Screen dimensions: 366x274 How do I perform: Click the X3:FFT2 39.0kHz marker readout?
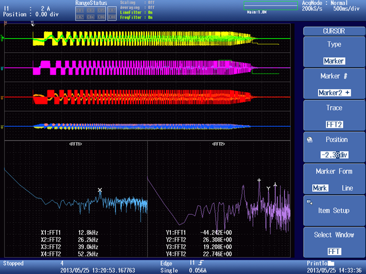(69, 247)
